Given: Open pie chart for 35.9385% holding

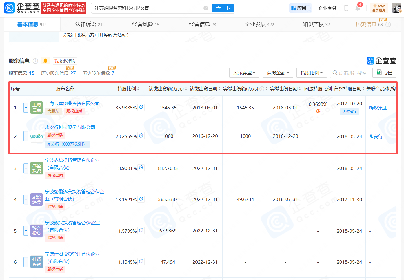Looking at the screenshot, I should click(x=141, y=107).
